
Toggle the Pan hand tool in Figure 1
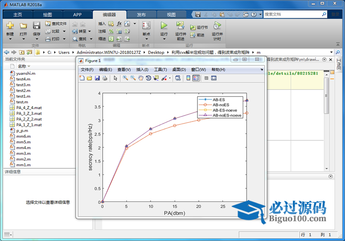[x=140, y=78]
